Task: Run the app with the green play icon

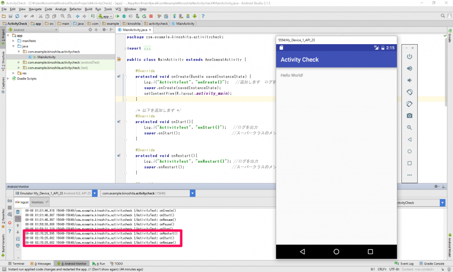Action: point(118,16)
